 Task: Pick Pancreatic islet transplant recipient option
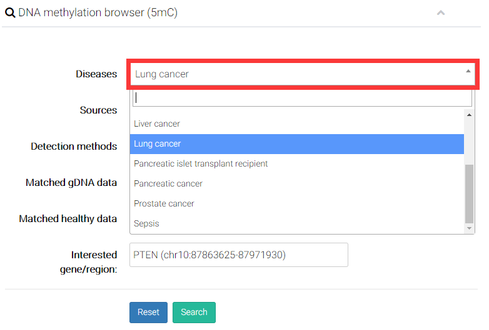(x=201, y=163)
